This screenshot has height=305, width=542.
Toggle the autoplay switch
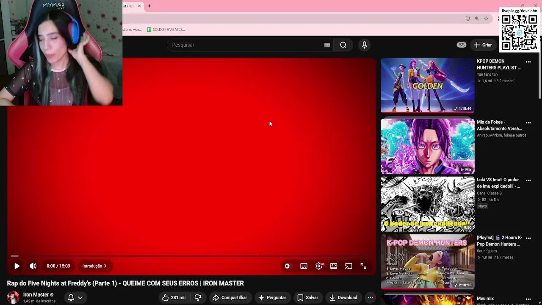point(287,266)
